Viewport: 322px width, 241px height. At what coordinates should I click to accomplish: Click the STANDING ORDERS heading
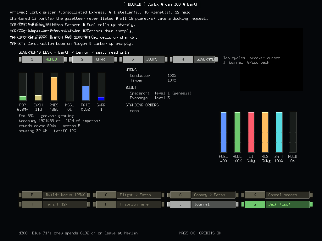click(142, 105)
